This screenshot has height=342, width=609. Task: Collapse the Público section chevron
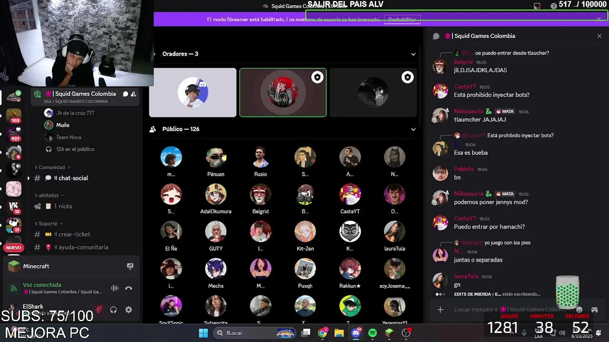click(x=413, y=129)
